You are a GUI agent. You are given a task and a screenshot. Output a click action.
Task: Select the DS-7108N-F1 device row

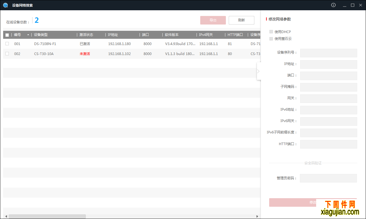tap(132, 44)
